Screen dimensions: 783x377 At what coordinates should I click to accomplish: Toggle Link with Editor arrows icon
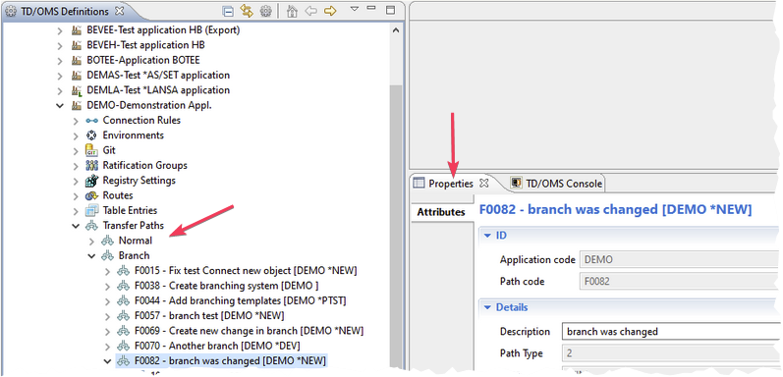(247, 11)
